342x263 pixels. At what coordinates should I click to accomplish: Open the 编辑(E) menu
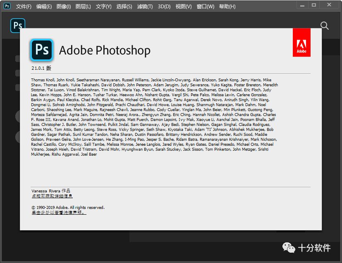[x=44, y=7]
